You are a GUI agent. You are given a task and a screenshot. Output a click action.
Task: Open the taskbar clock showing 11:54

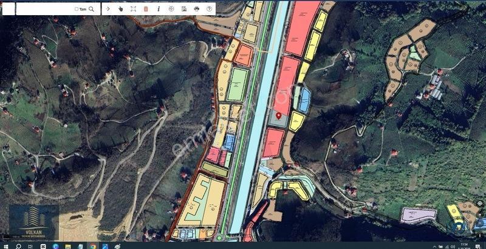click(464, 246)
